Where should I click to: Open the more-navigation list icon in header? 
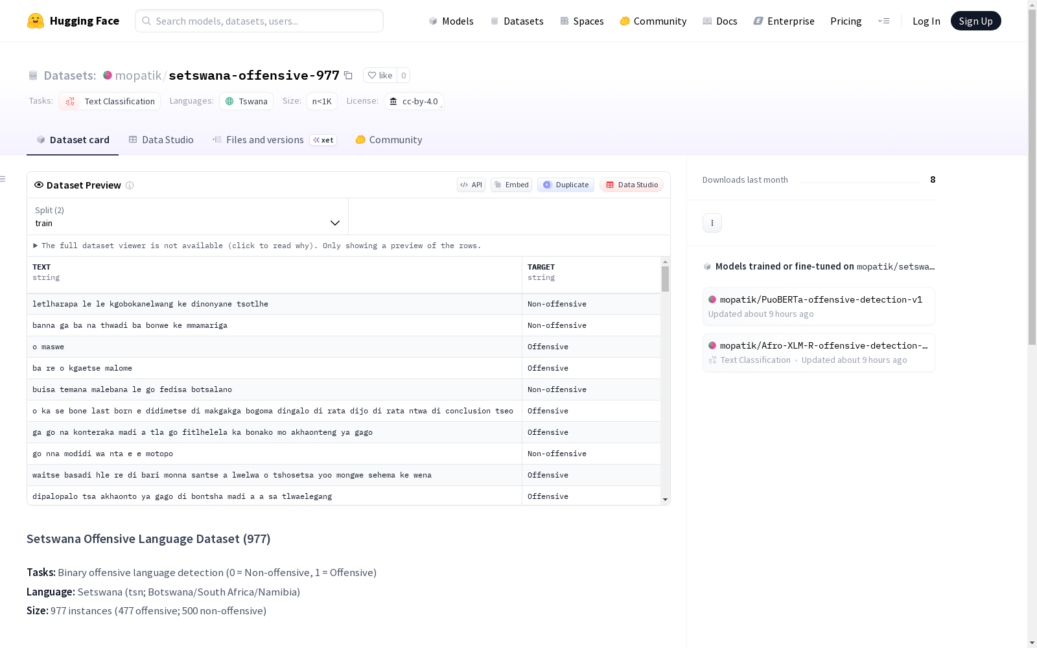(x=883, y=21)
